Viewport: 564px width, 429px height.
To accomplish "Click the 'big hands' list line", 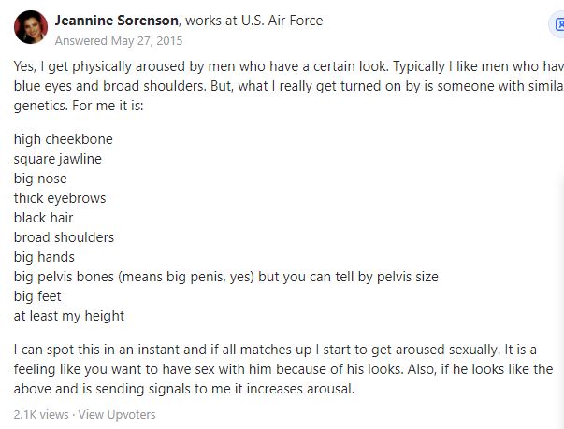I will 44,257.
